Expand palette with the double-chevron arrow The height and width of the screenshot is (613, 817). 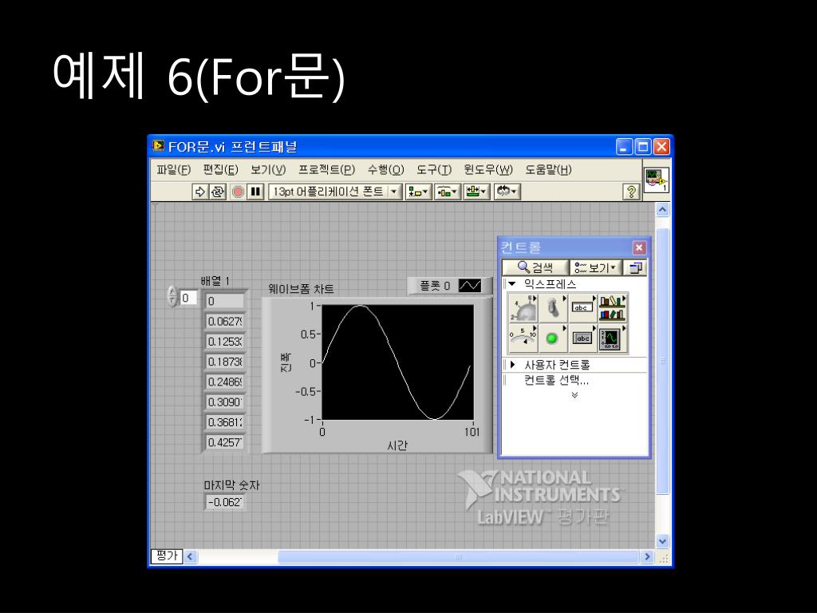click(574, 395)
